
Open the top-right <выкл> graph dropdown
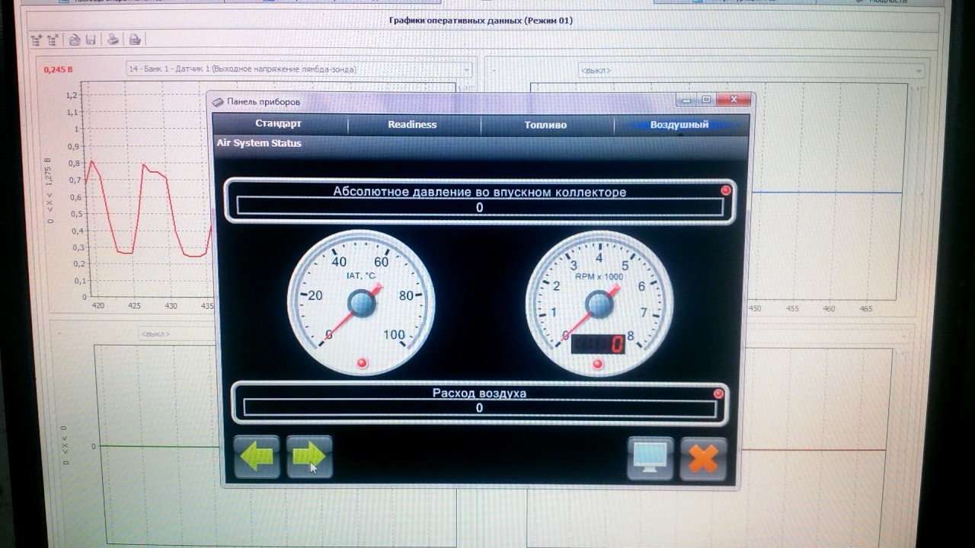pyautogui.click(x=750, y=71)
